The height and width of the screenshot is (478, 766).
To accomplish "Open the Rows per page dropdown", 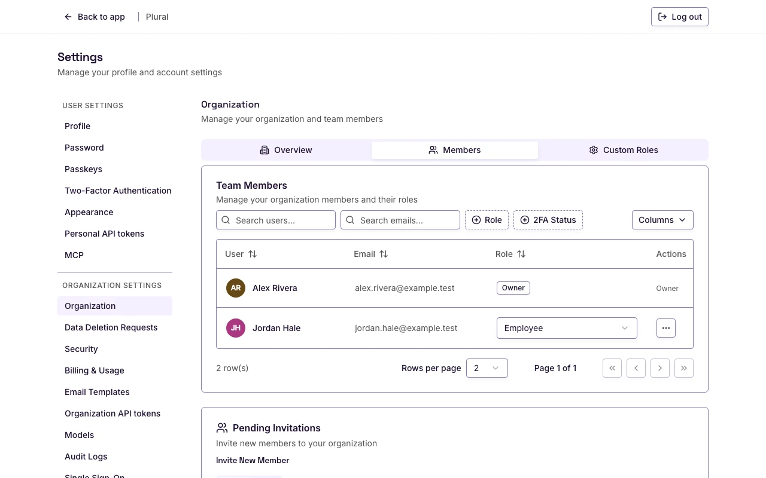I will point(487,368).
